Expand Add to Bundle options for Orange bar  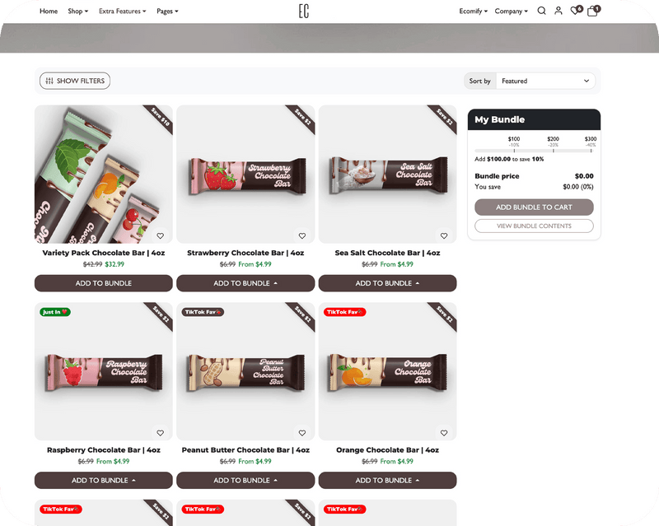pyautogui.click(x=387, y=481)
